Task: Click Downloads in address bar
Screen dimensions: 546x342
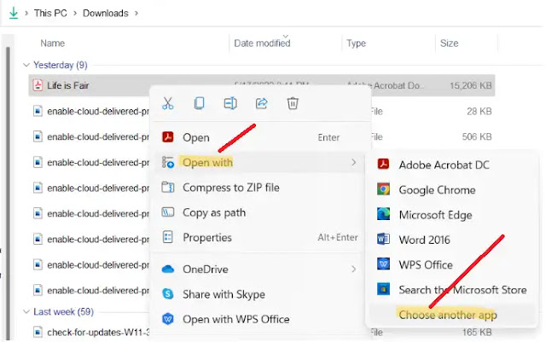Action: click(x=106, y=14)
